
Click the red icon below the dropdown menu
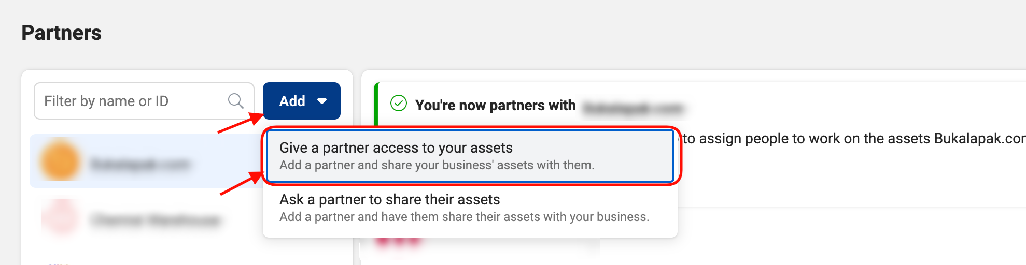[x=397, y=241]
